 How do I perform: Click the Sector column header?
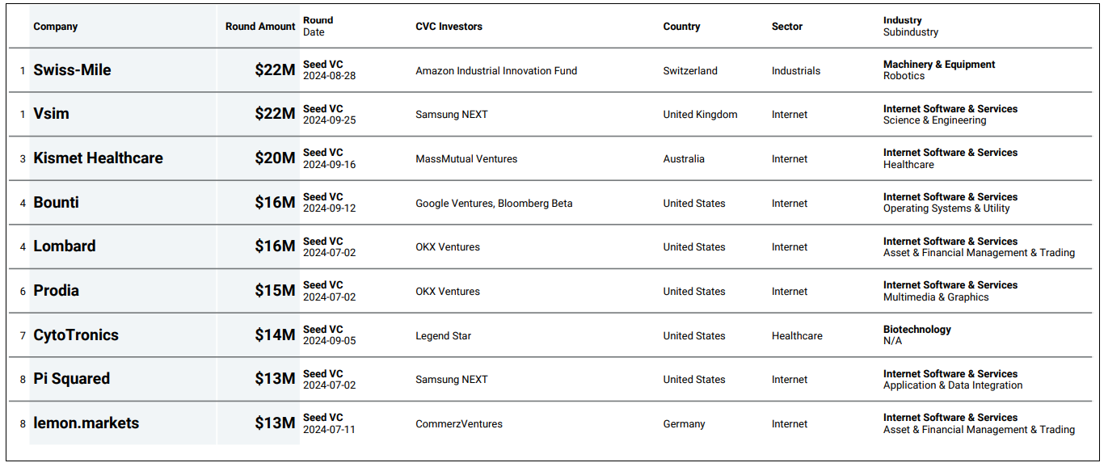(x=787, y=27)
